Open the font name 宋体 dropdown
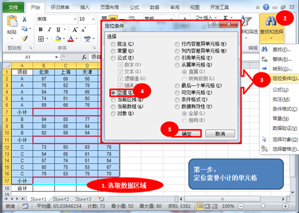299x213 pixels. 75,19
